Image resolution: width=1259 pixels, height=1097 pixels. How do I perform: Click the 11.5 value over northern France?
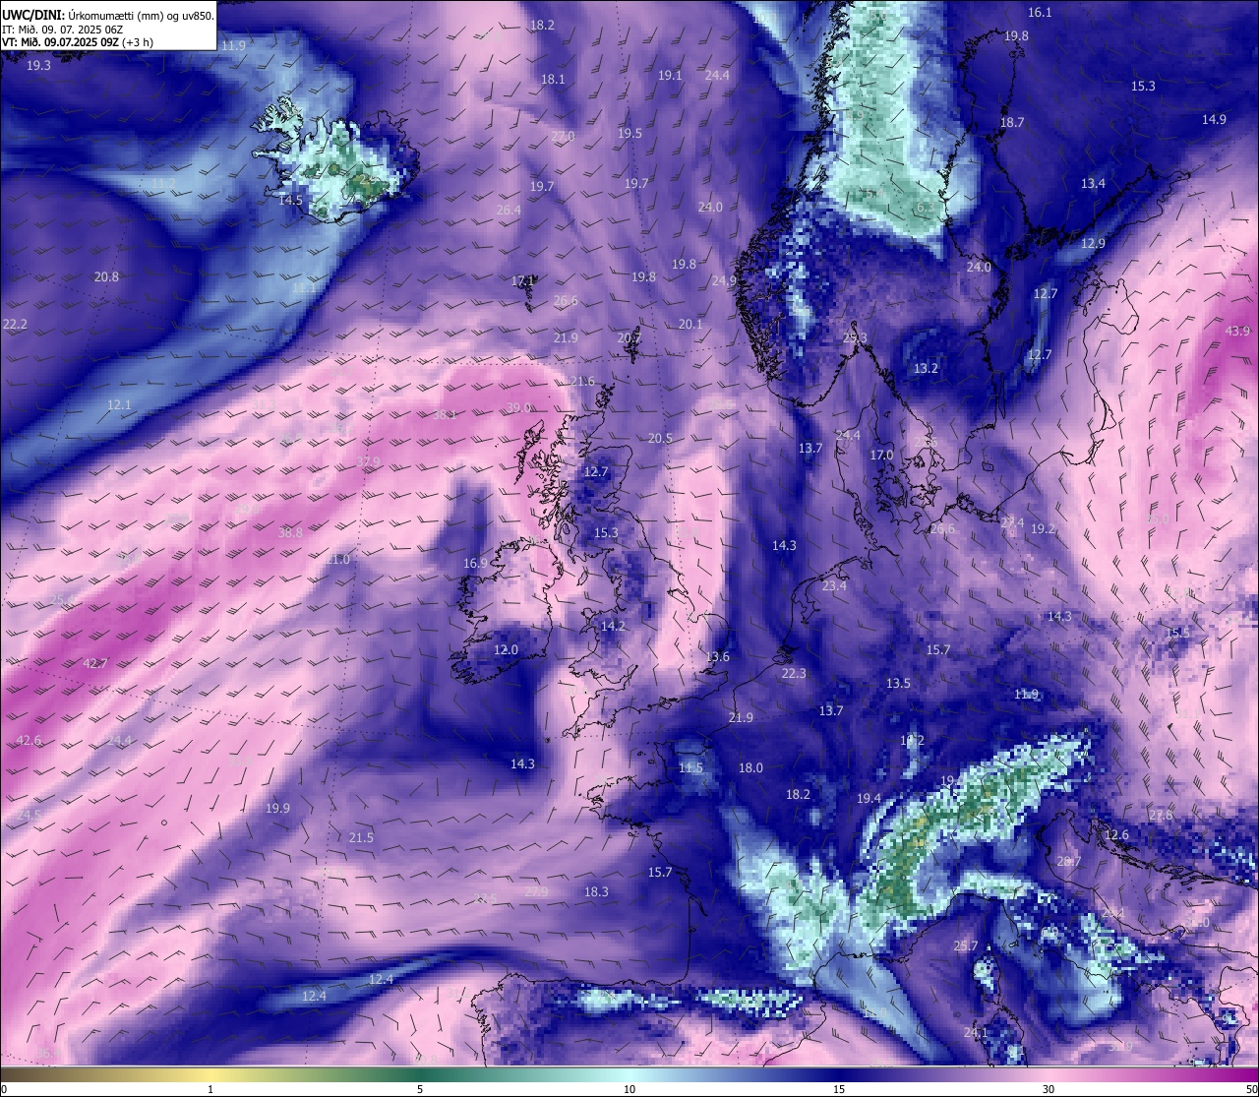pos(690,768)
